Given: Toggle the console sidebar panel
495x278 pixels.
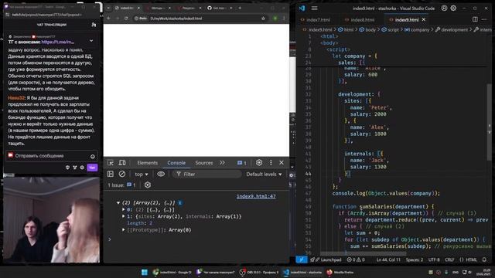Looking at the screenshot, I should pyautogui.click(x=111, y=174).
